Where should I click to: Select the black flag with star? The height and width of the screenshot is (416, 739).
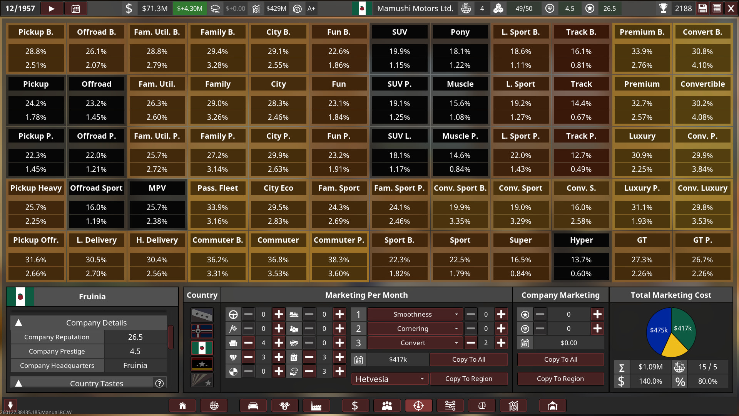point(202,364)
